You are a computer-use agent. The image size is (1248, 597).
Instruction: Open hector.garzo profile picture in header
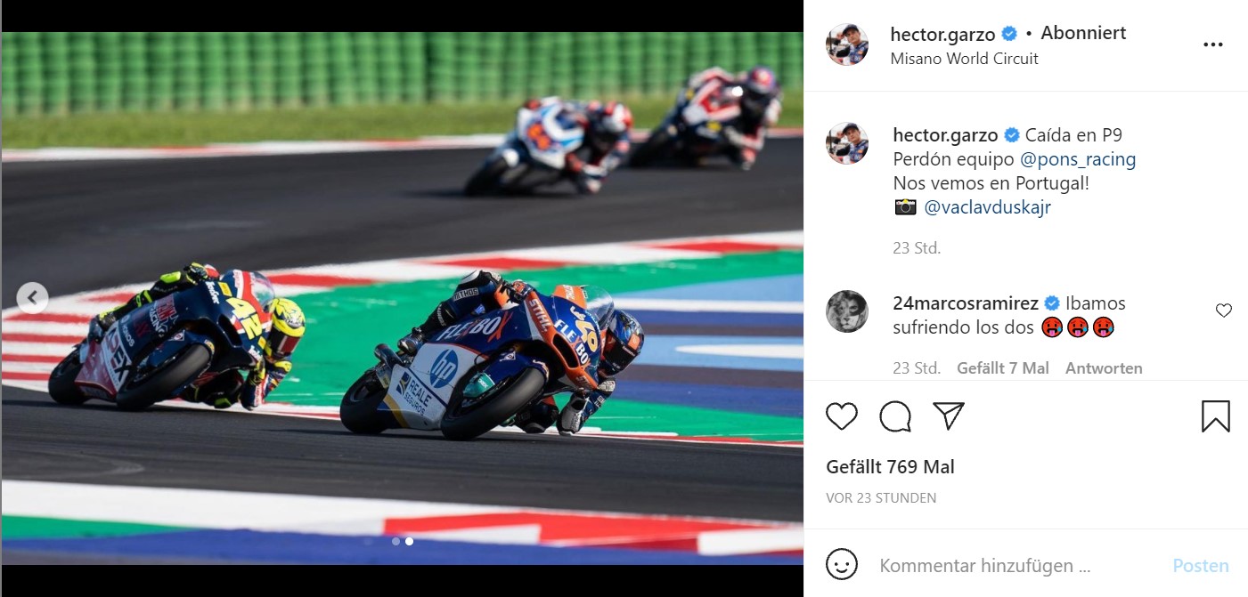(x=847, y=44)
